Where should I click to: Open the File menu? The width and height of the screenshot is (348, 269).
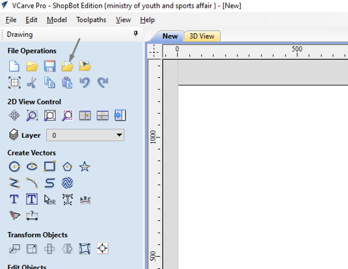tap(11, 19)
